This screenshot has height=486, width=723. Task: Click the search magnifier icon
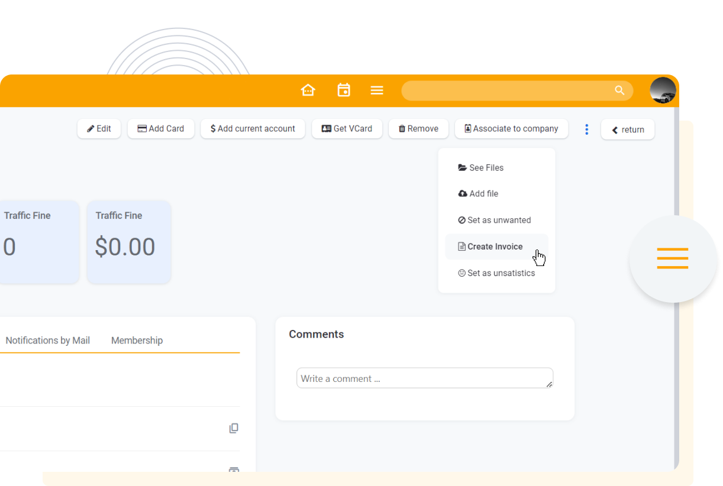pyautogui.click(x=619, y=90)
